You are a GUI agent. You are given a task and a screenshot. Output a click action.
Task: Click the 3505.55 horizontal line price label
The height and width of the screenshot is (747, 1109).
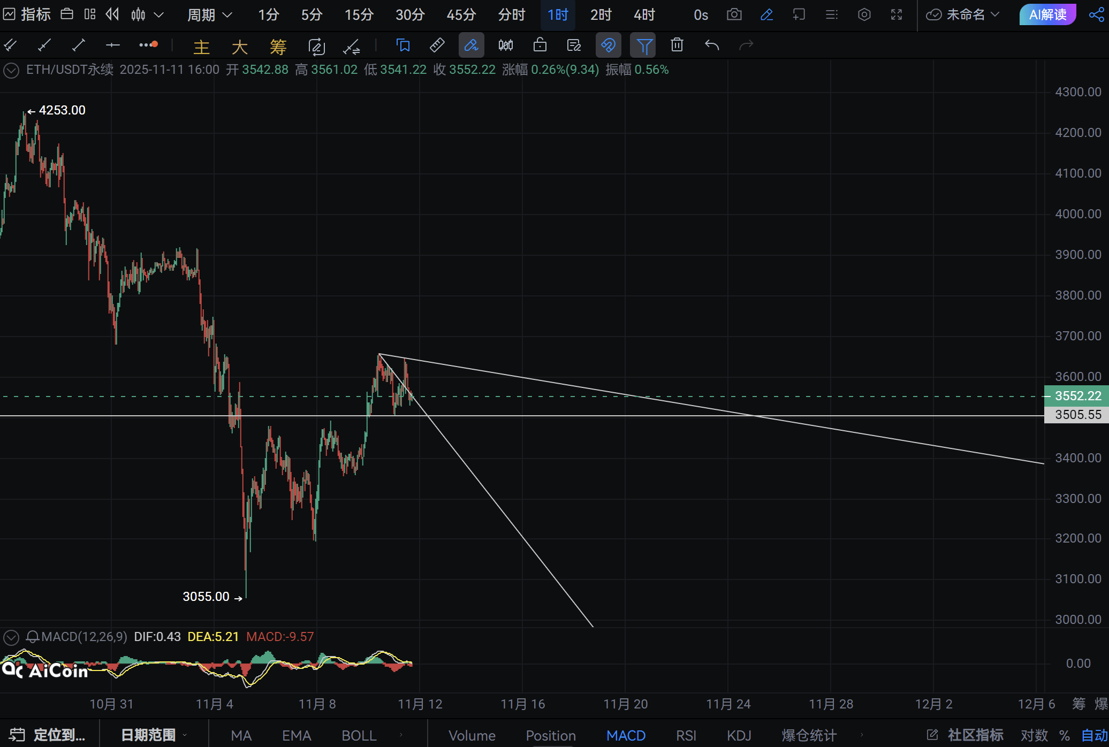1077,415
